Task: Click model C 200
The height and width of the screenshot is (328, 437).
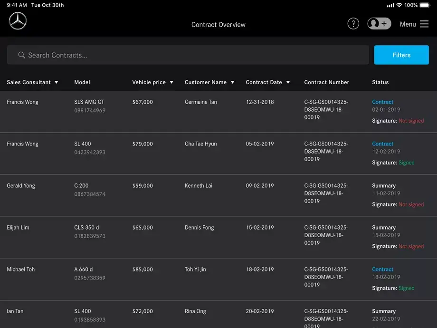Action: coord(81,185)
